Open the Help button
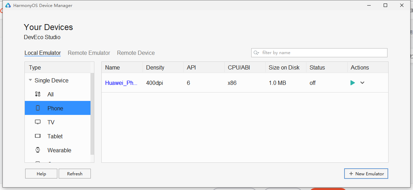 41,174
